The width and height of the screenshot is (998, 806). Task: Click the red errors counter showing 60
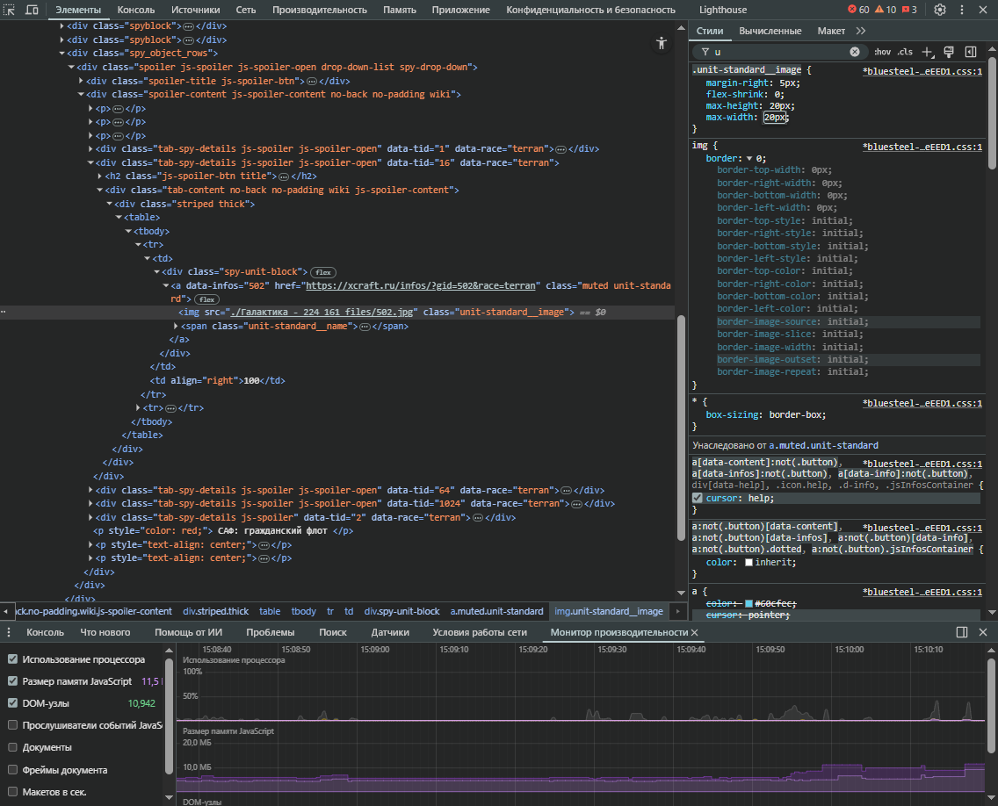[x=858, y=10]
